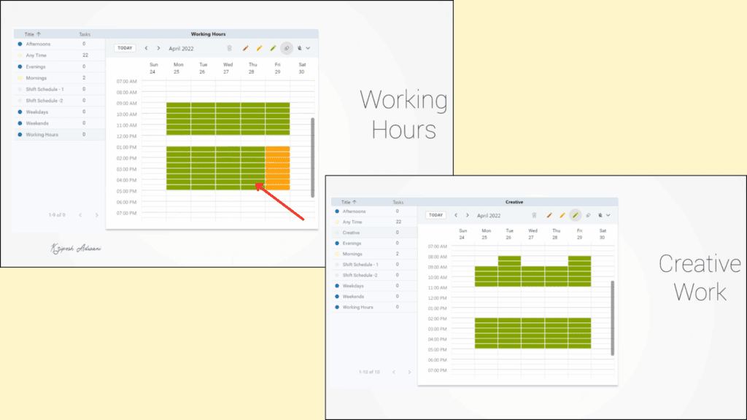Click the trash icon in Creative toolbar
The height and width of the screenshot is (420, 747).
point(534,215)
